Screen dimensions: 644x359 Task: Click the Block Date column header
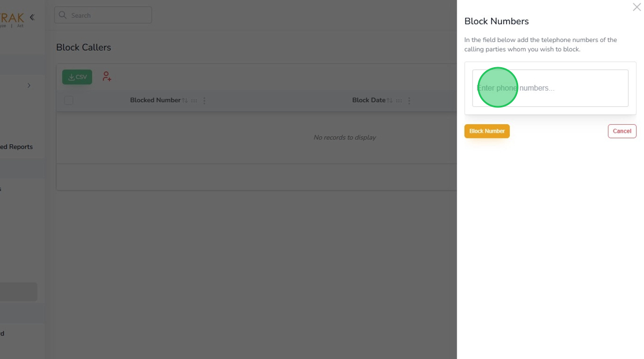point(369,101)
